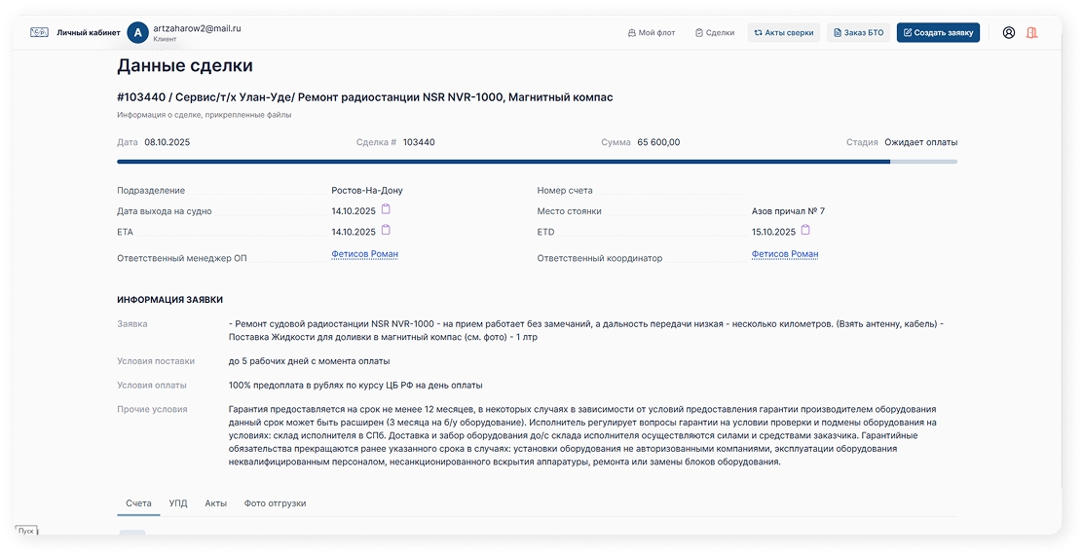Click the artzaharow2@mail.ru account email
The width and height of the screenshot is (1083, 556).
click(197, 28)
